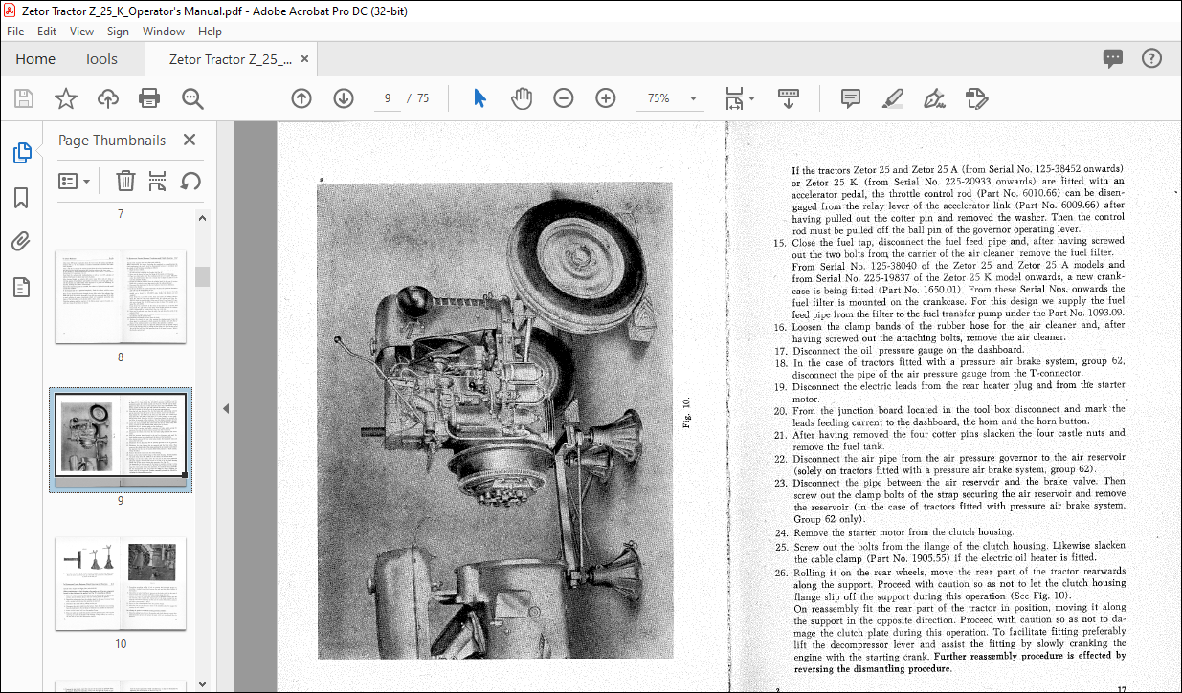Click the Fig. 10 caption text

point(686,411)
